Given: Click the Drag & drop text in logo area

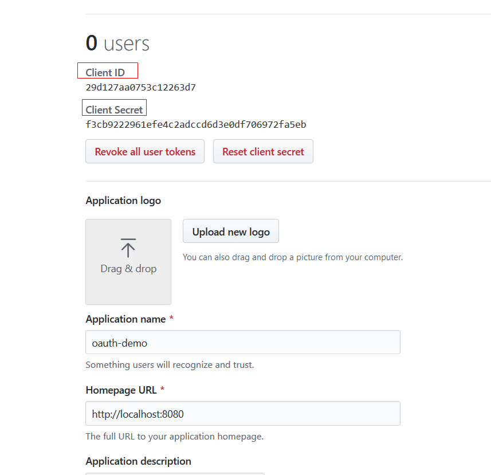Looking at the screenshot, I should (128, 269).
